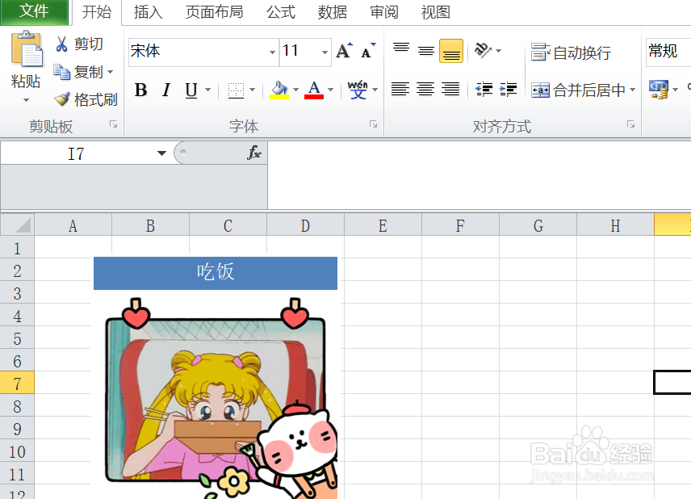
Task: Toggle Italic formatting
Action: pyautogui.click(x=166, y=90)
